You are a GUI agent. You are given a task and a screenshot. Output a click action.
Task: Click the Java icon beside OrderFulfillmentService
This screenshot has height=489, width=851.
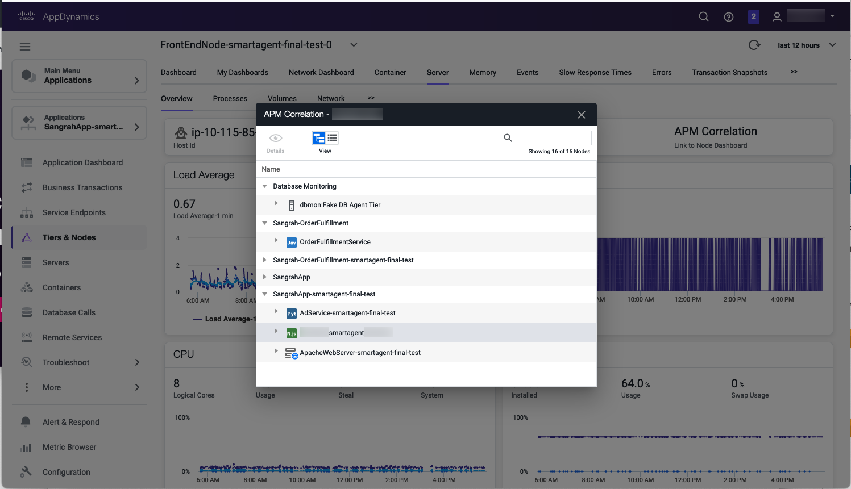pos(292,243)
